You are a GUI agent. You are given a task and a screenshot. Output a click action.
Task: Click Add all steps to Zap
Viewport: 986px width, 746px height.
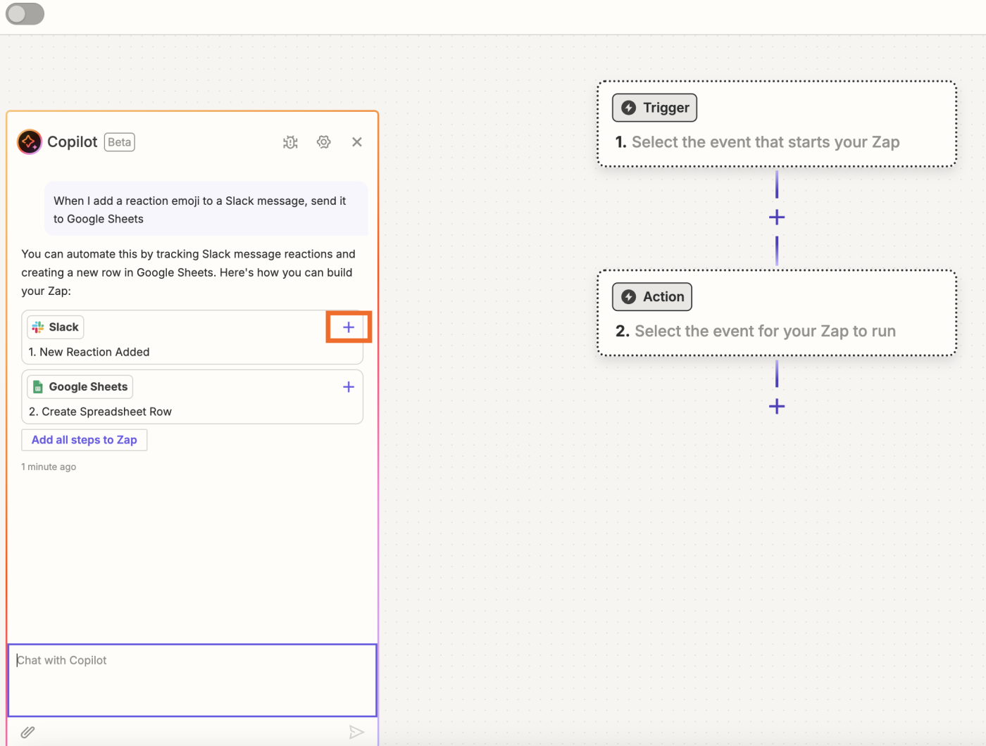[x=85, y=440]
